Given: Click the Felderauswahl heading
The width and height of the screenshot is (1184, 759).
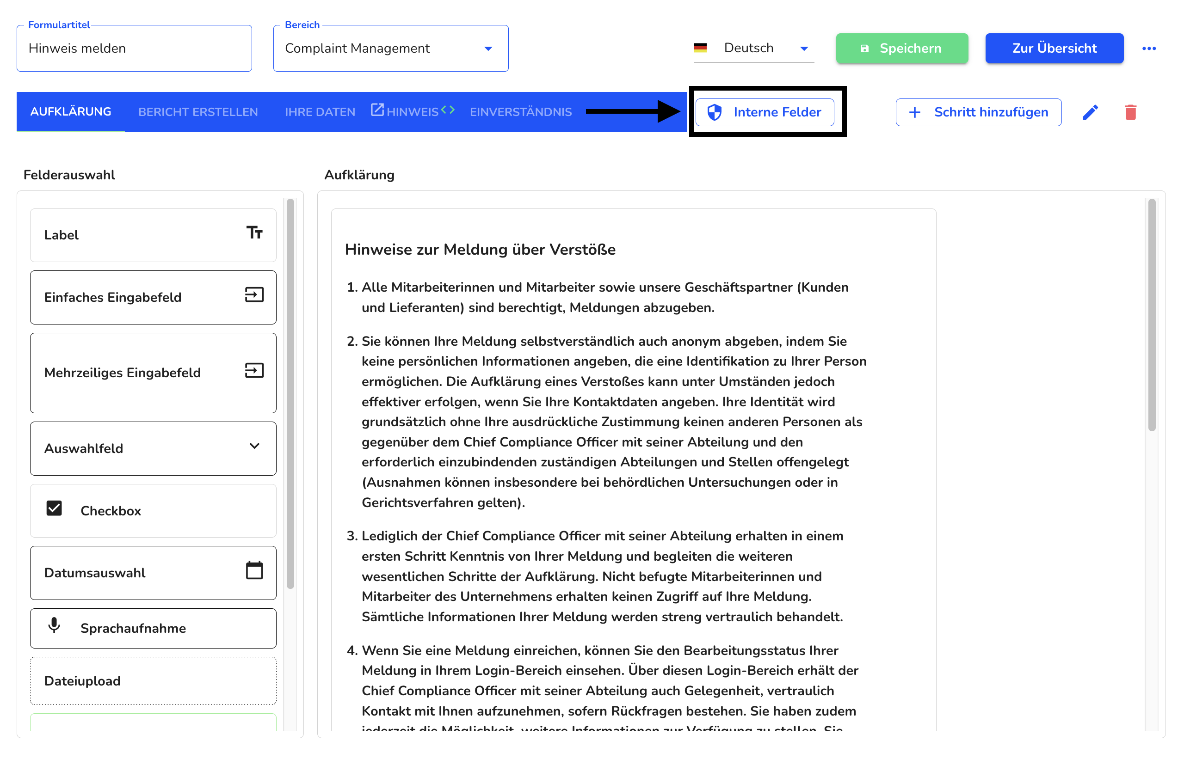Looking at the screenshot, I should (x=69, y=175).
